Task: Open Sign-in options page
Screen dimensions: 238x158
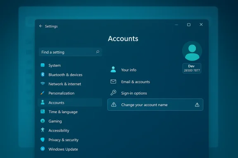Action: coord(134,93)
